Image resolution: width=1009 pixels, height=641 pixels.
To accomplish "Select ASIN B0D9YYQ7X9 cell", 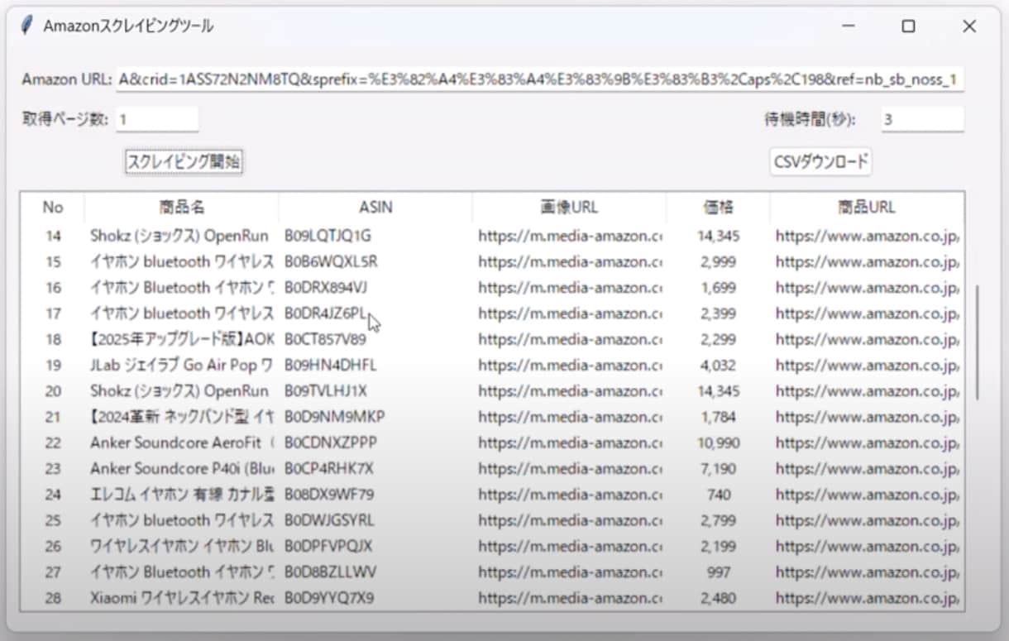I will 328,597.
